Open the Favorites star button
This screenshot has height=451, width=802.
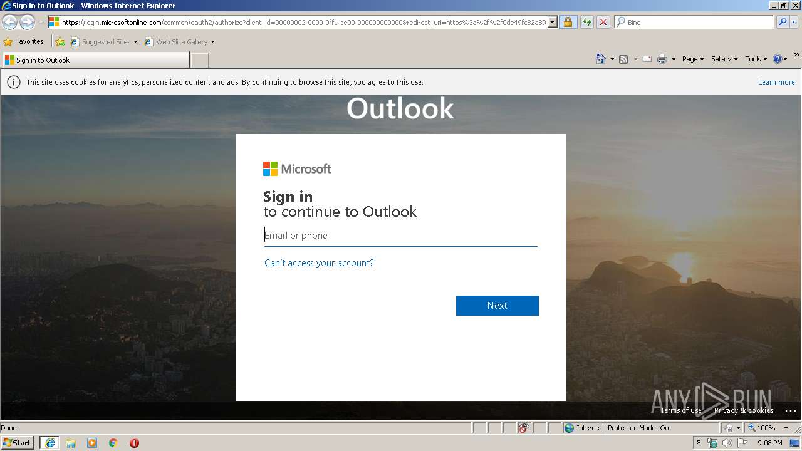pos(24,42)
